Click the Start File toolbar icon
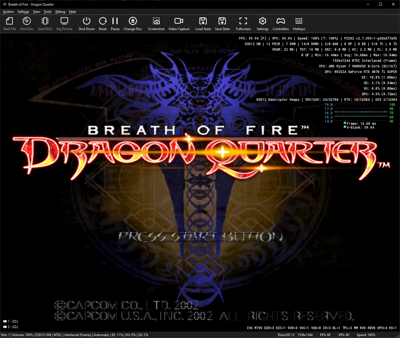The height and width of the screenshot is (338, 400). (x=9, y=24)
